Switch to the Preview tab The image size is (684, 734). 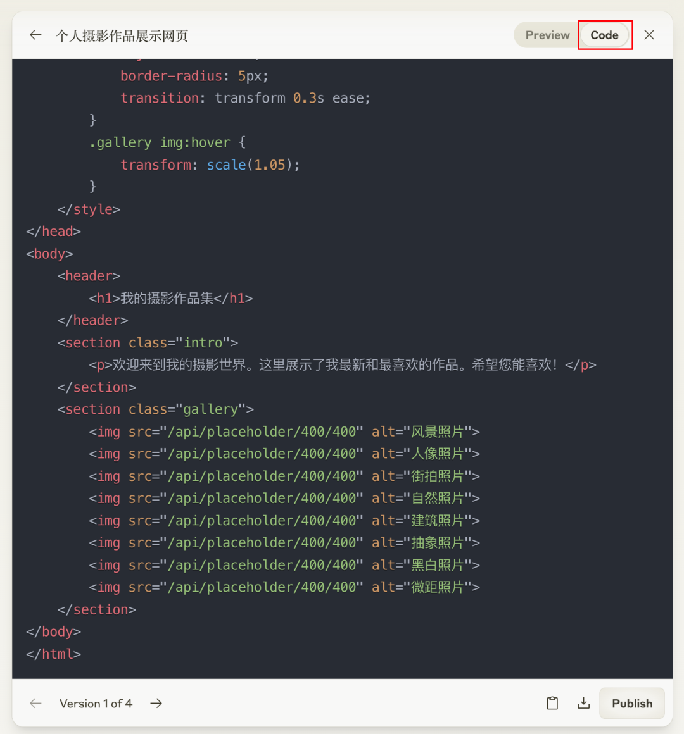[x=546, y=35]
